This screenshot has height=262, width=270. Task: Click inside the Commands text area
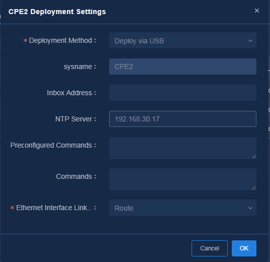pos(183,179)
